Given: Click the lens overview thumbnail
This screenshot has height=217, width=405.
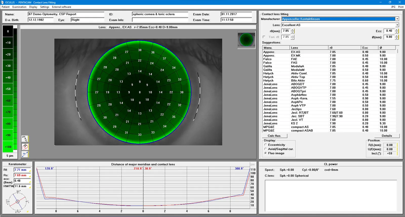Looking at the screenshot, I should (x=246, y=40).
